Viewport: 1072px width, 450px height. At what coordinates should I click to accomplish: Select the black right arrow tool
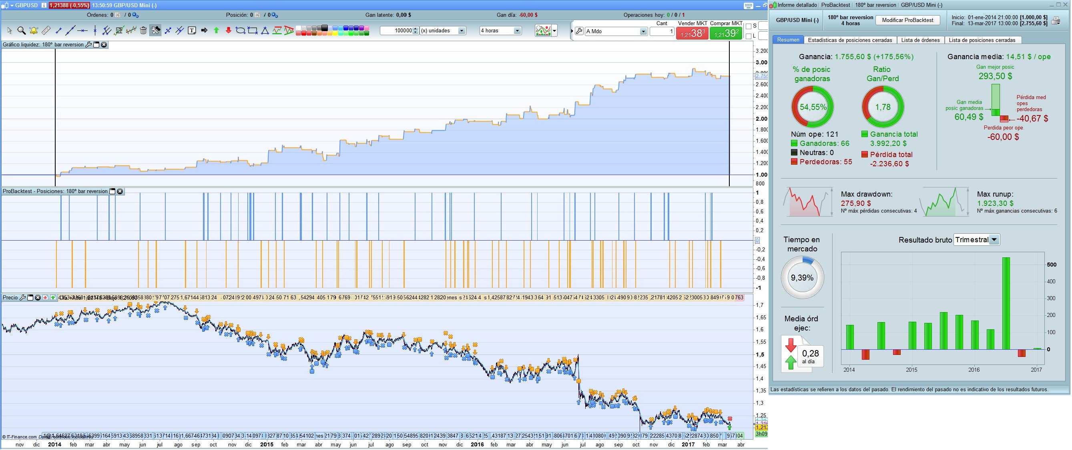tap(204, 30)
